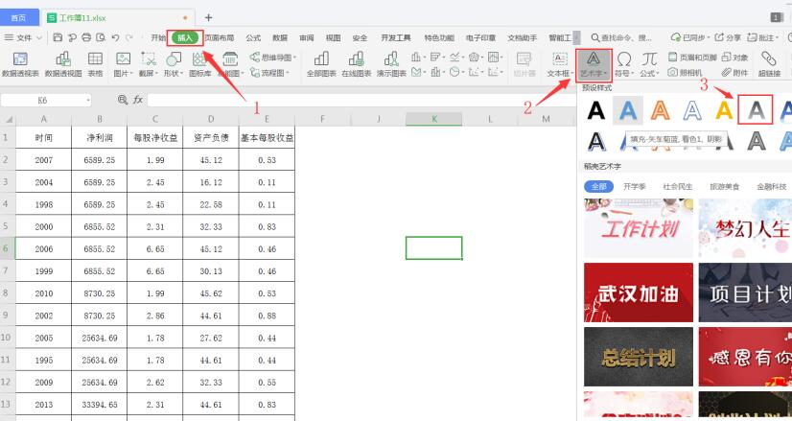This screenshot has height=421, width=792.
Task: Filter WordArt by 社会民生 category
Action: coord(678,186)
